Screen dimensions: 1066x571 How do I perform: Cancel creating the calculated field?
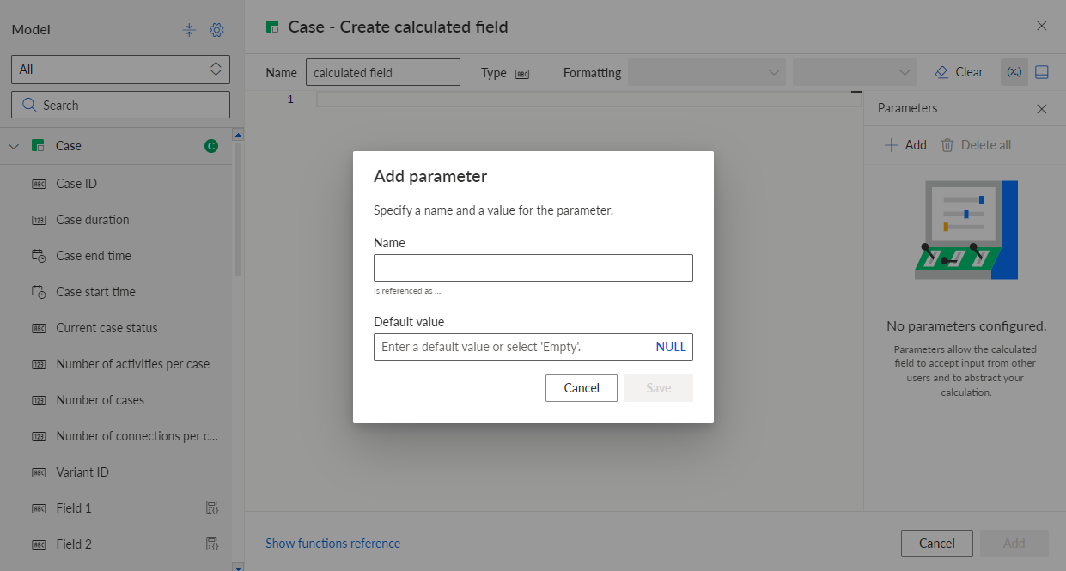click(x=937, y=544)
